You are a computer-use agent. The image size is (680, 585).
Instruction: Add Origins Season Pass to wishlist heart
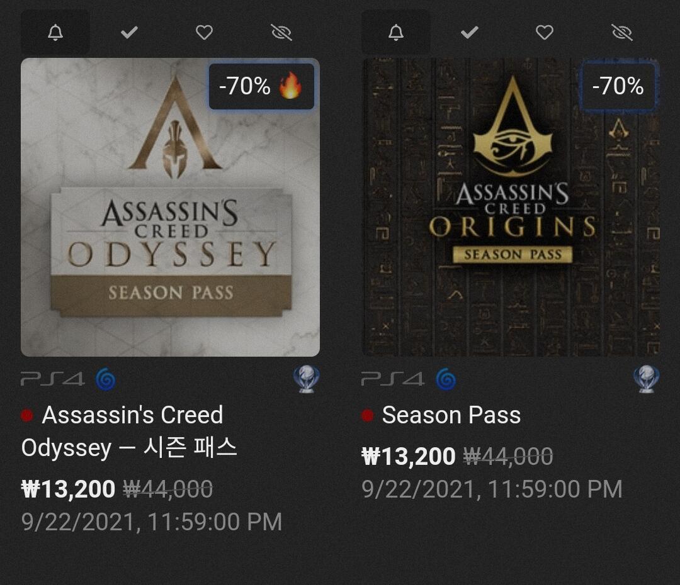545,33
